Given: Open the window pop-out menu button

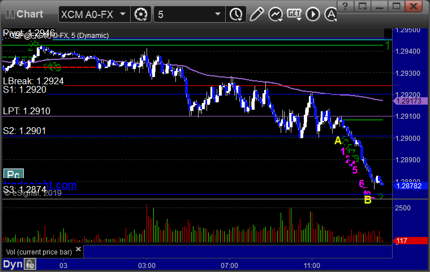Looking at the screenshot, I should tap(362, 6).
